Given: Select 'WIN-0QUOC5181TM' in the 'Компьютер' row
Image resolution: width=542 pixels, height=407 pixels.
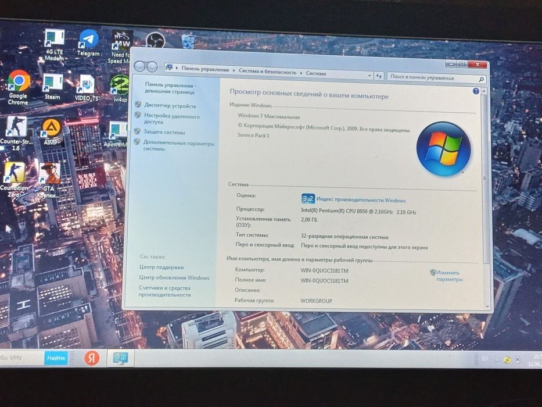Looking at the screenshot, I should point(324,270).
